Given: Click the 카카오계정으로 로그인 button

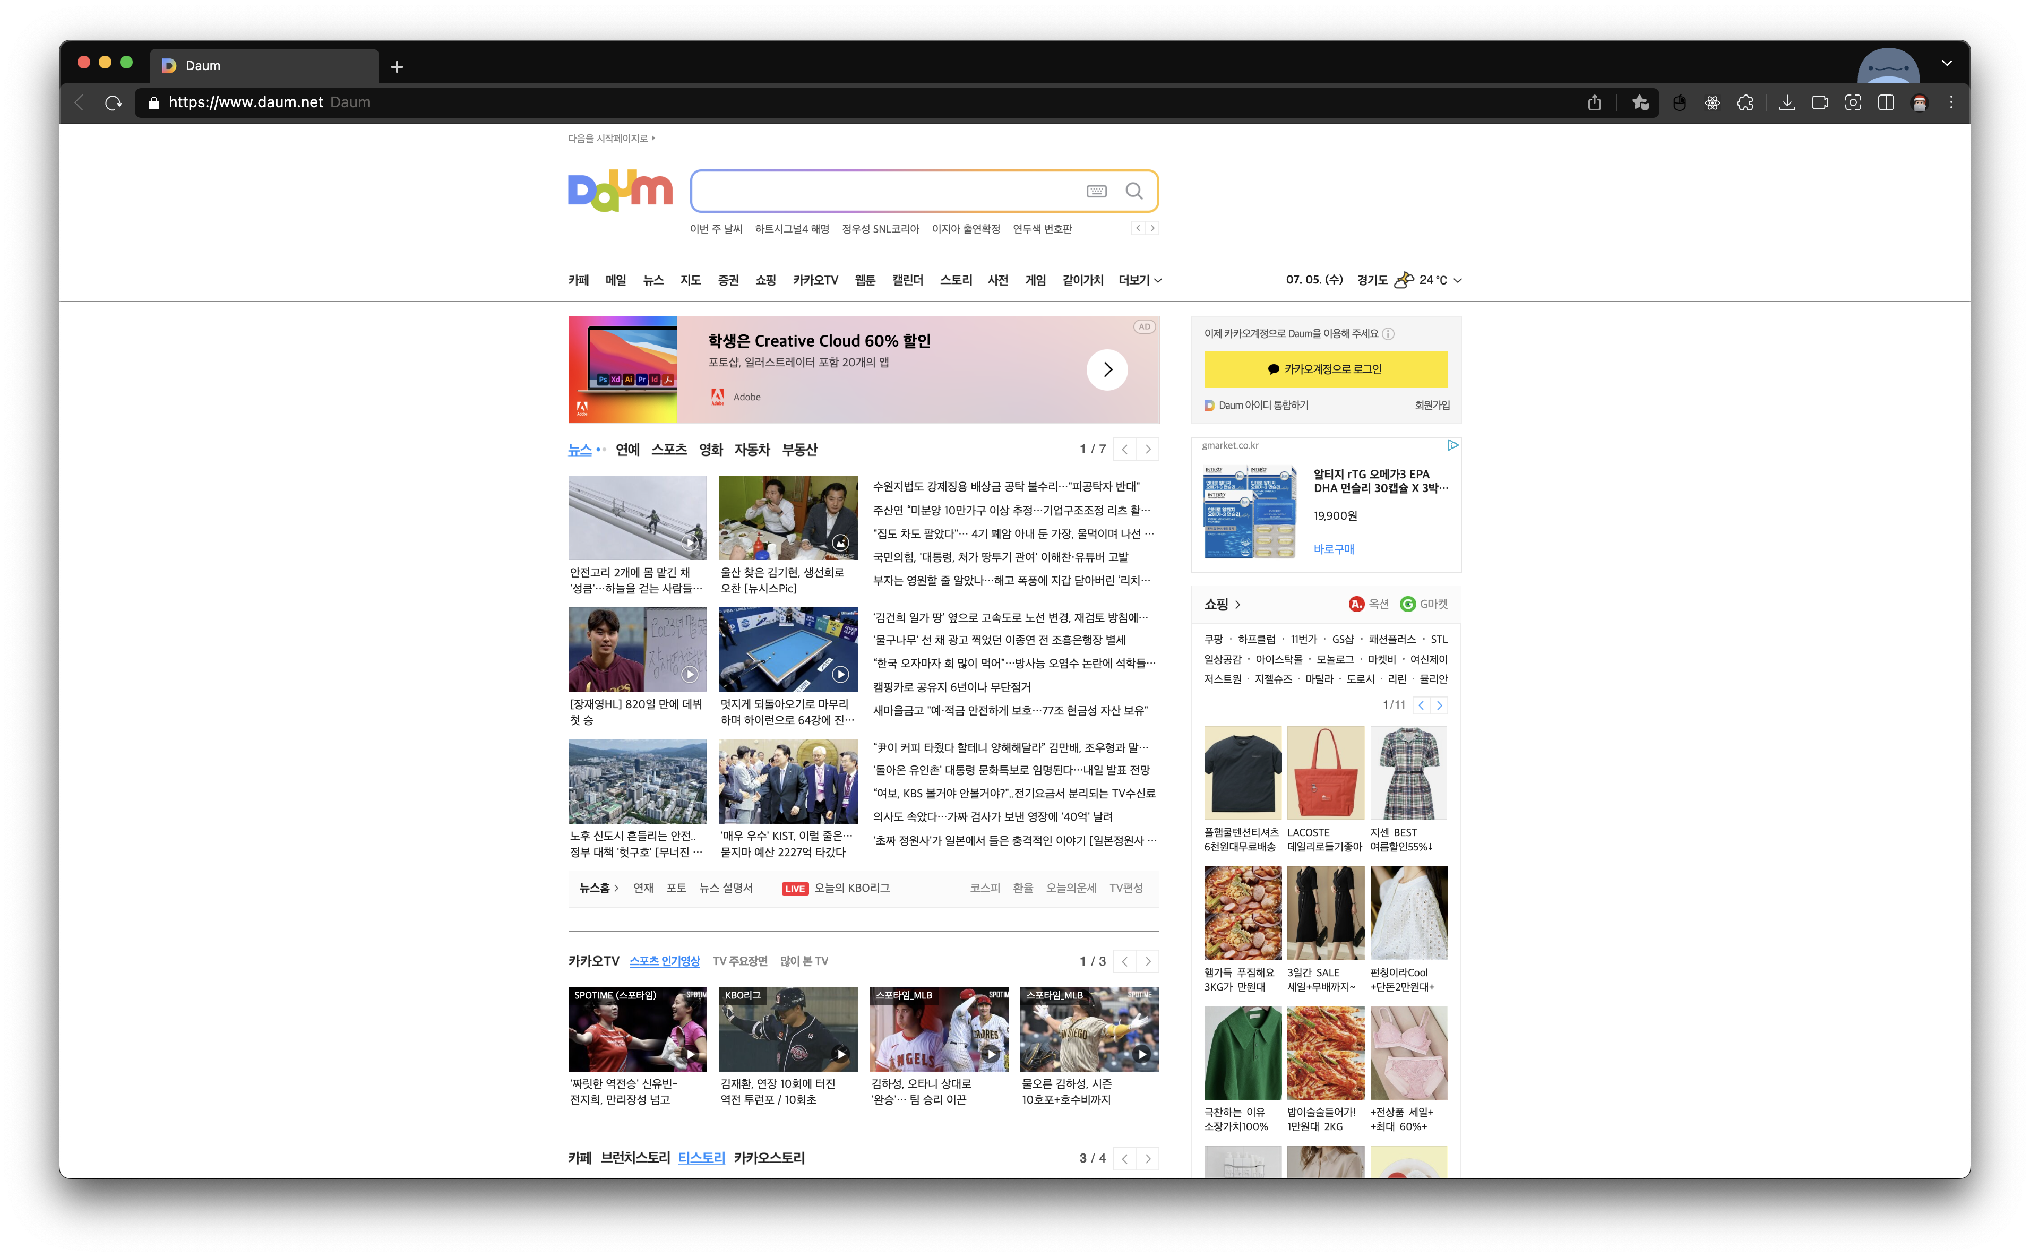Looking at the screenshot, I should 1325,369.
